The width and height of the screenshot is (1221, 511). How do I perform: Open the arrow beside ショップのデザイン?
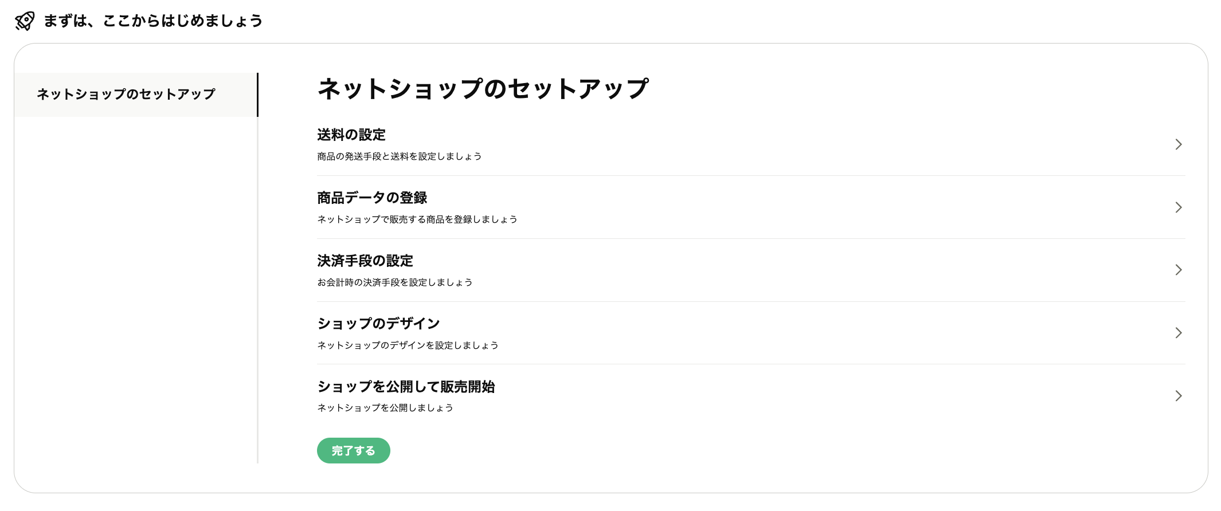pyautogui.click(x=1178, y=333)
